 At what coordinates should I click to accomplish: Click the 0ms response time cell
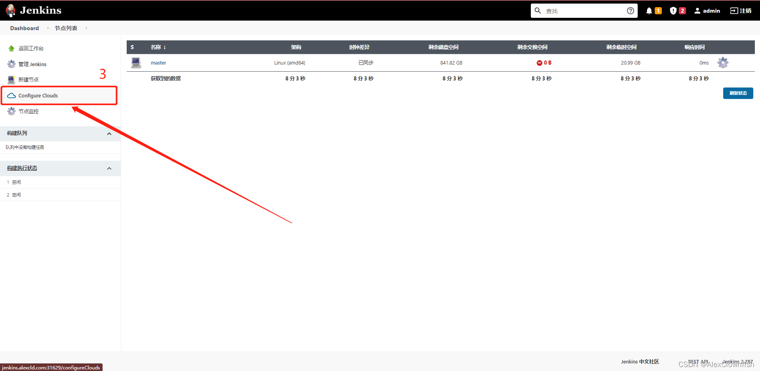pos(704,63)
